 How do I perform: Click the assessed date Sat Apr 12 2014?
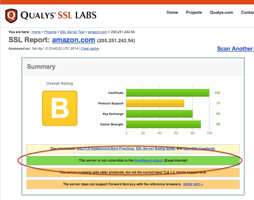point(55,49)
